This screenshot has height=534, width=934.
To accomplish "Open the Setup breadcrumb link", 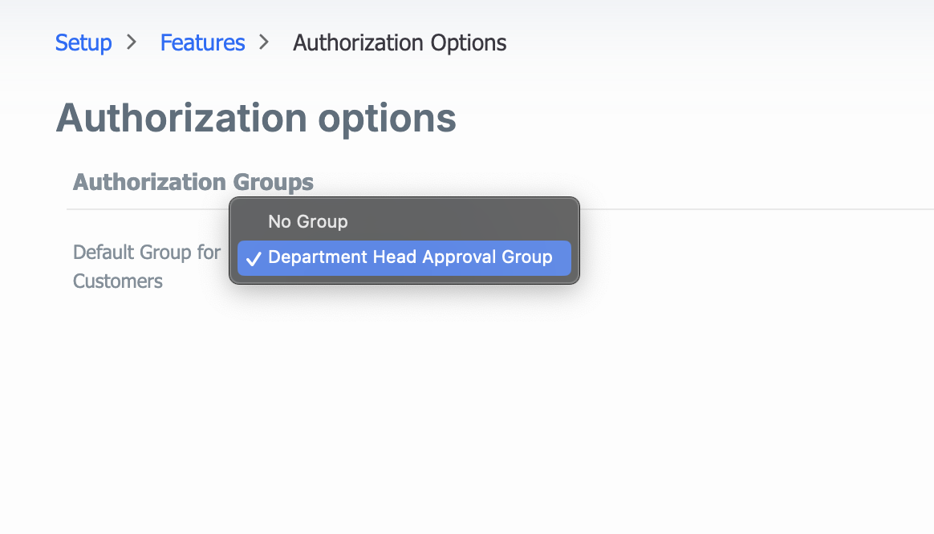I will click(83, 42).
